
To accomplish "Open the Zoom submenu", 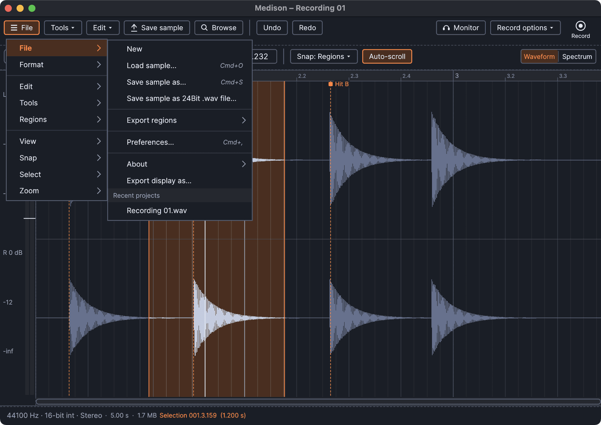I will (57, 191).
